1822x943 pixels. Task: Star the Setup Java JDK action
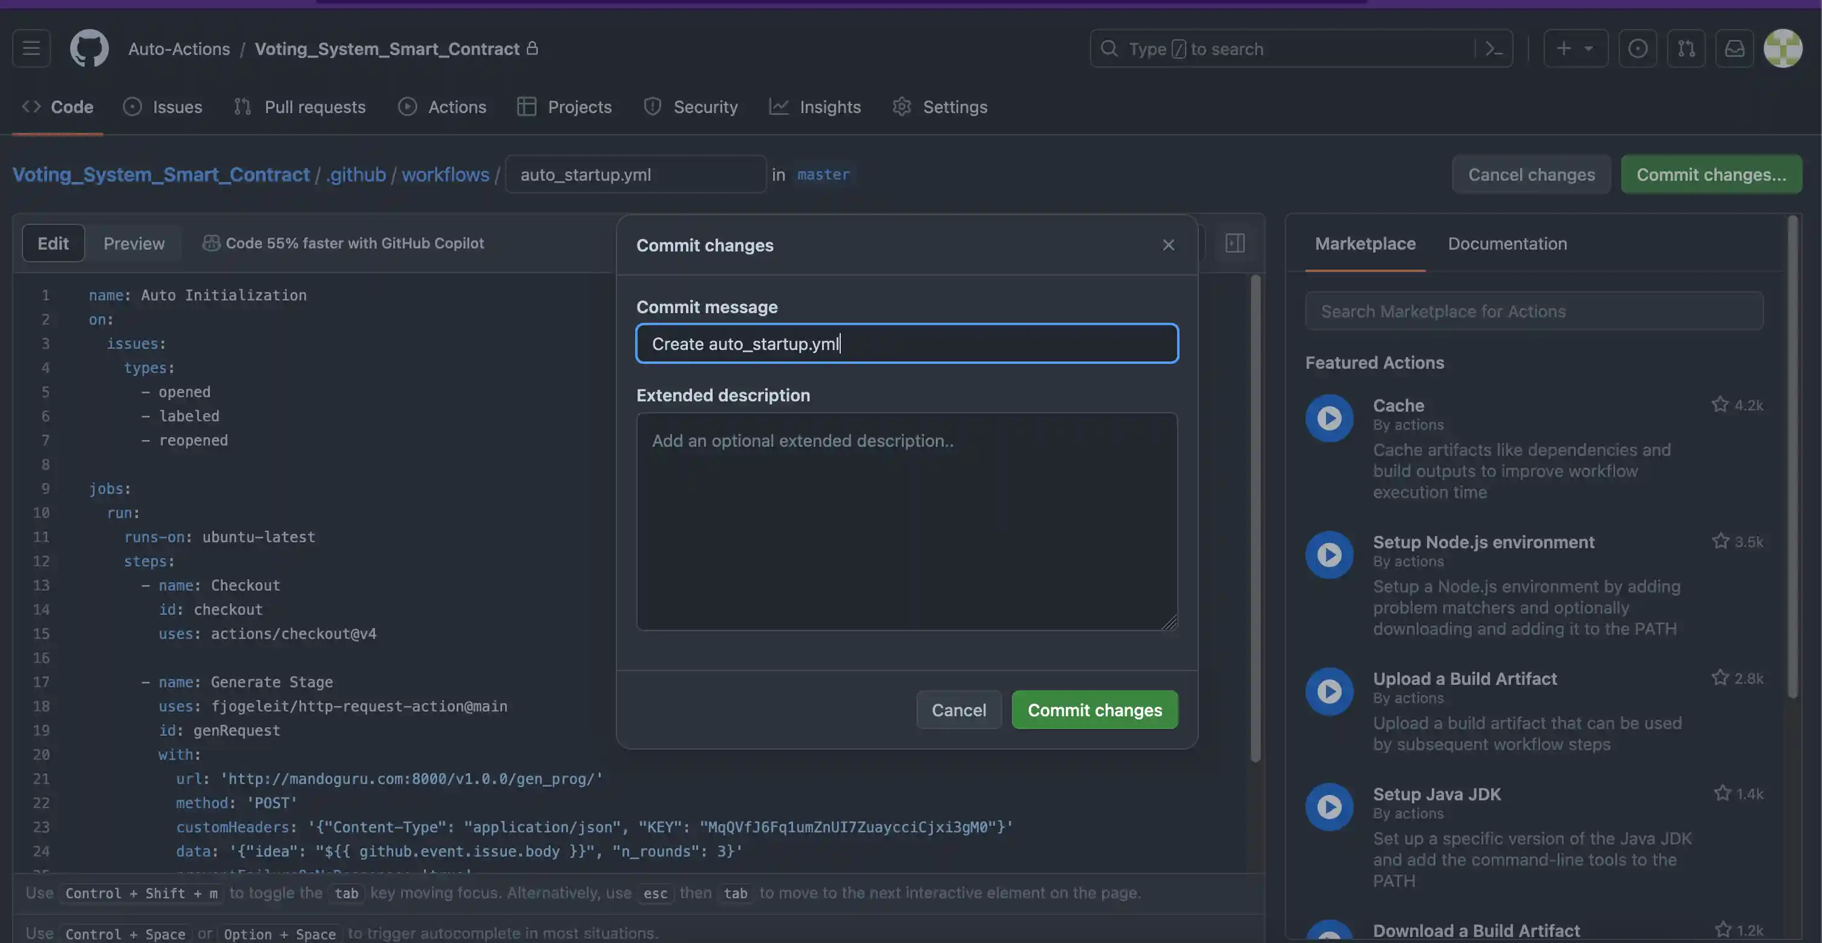(1722, 793)
